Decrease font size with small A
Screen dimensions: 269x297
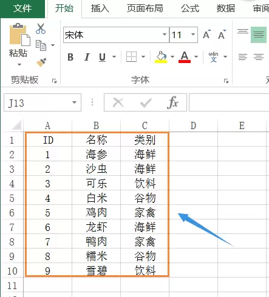pos(222,35)
